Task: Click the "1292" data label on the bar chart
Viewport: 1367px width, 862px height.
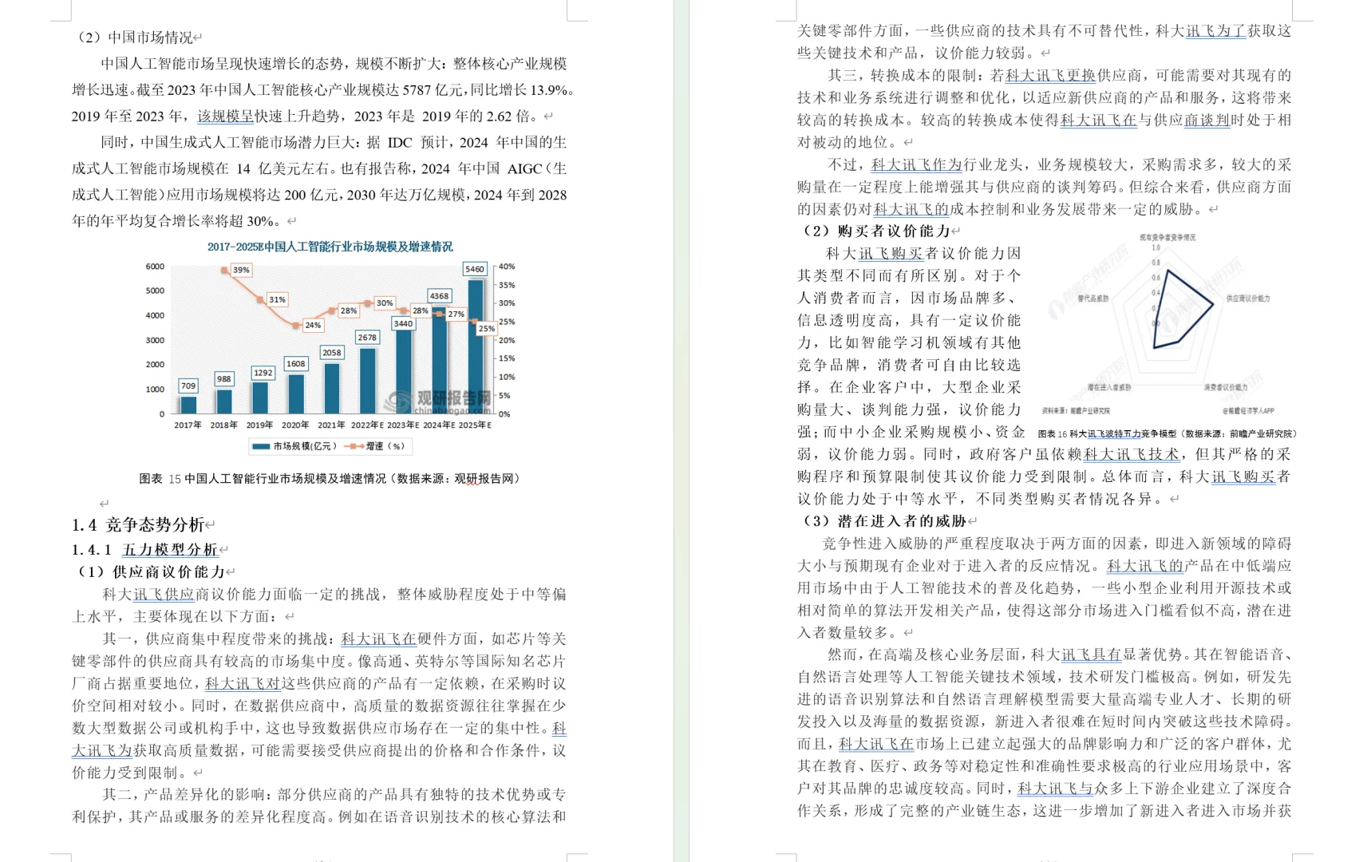Action: [263, 373]
